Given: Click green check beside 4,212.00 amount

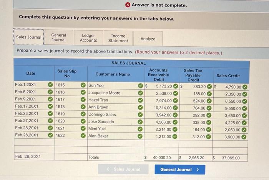Looking at the screenshot, I should 174,136.
